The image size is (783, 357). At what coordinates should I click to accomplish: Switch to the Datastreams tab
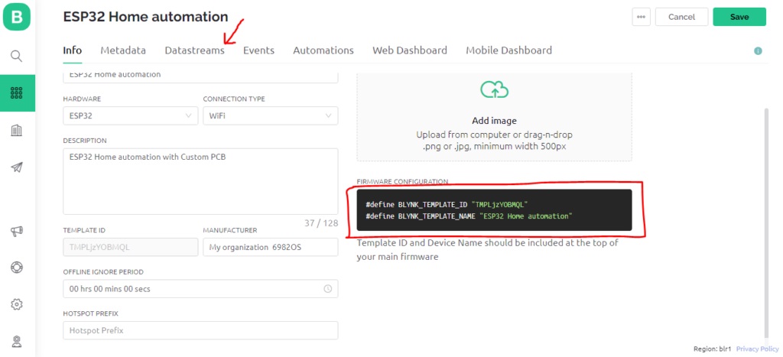tap(195, 50)
